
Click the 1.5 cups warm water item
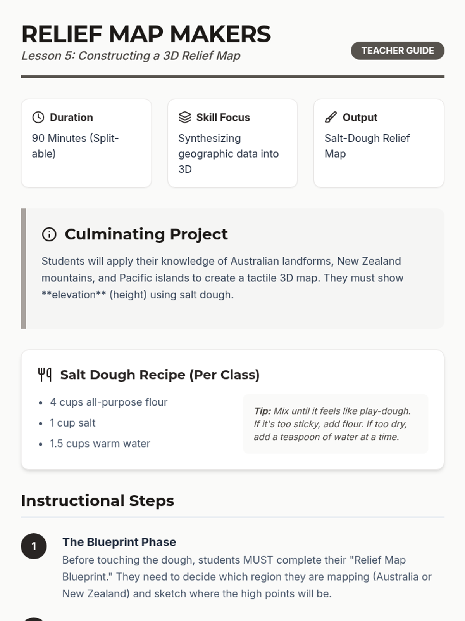point(100,444)
